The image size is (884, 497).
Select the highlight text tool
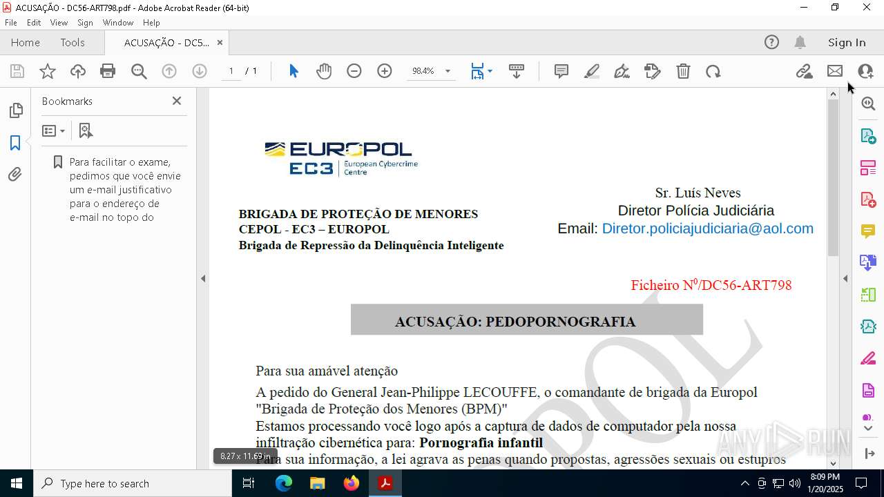[592, 71]
